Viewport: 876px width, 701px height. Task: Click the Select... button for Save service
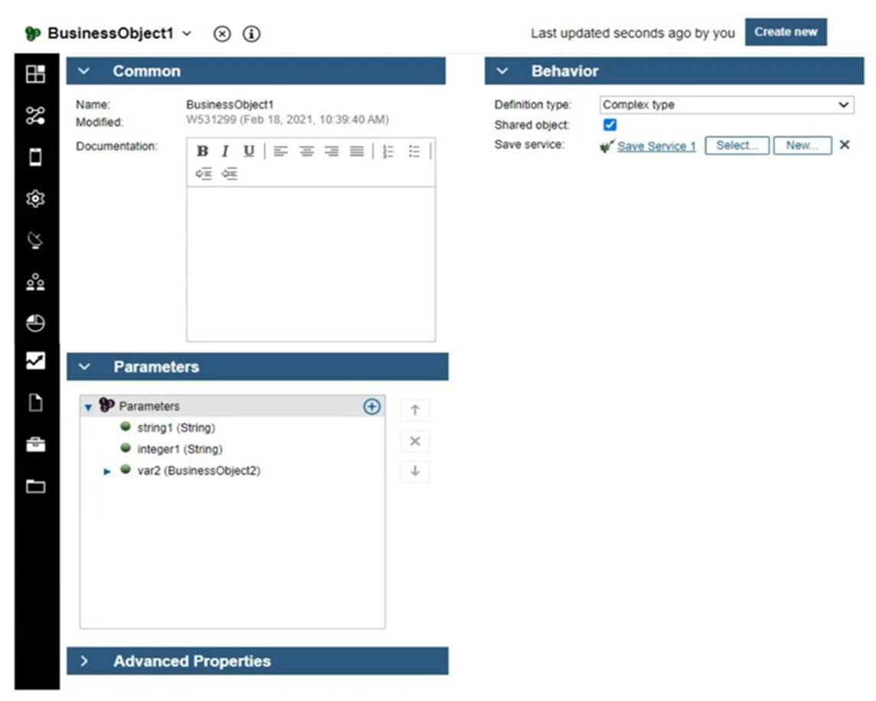[737, 146]
